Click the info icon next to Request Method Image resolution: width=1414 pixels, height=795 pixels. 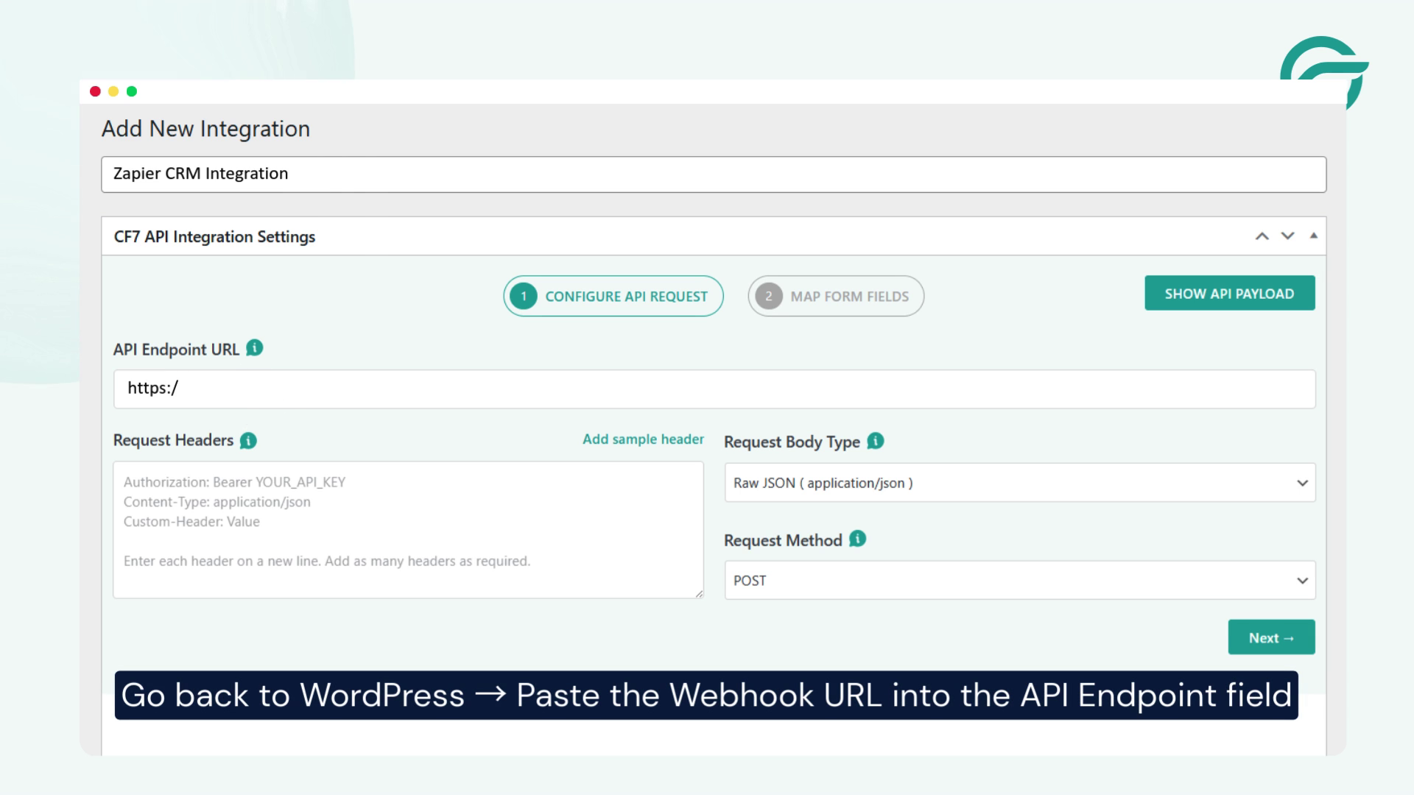click(x=857, y=539)
